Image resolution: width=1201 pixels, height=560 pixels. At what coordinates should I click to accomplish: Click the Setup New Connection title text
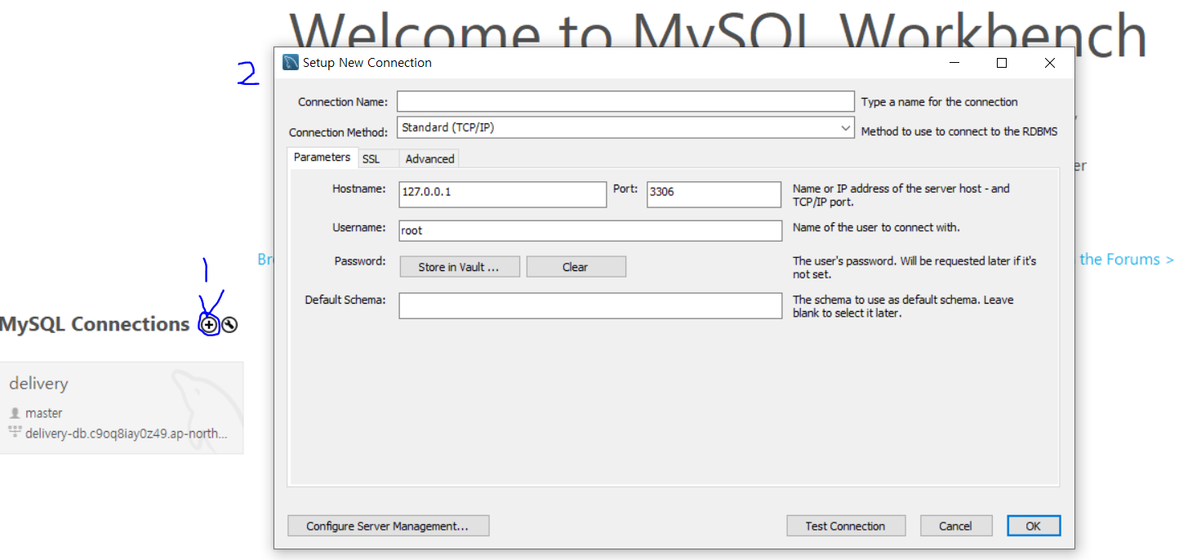pos(367,63)
